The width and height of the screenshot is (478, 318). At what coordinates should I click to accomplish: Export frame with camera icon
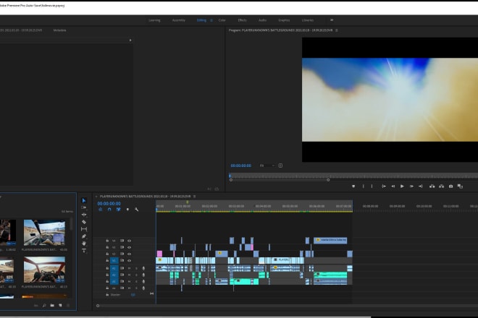(451, 186)
